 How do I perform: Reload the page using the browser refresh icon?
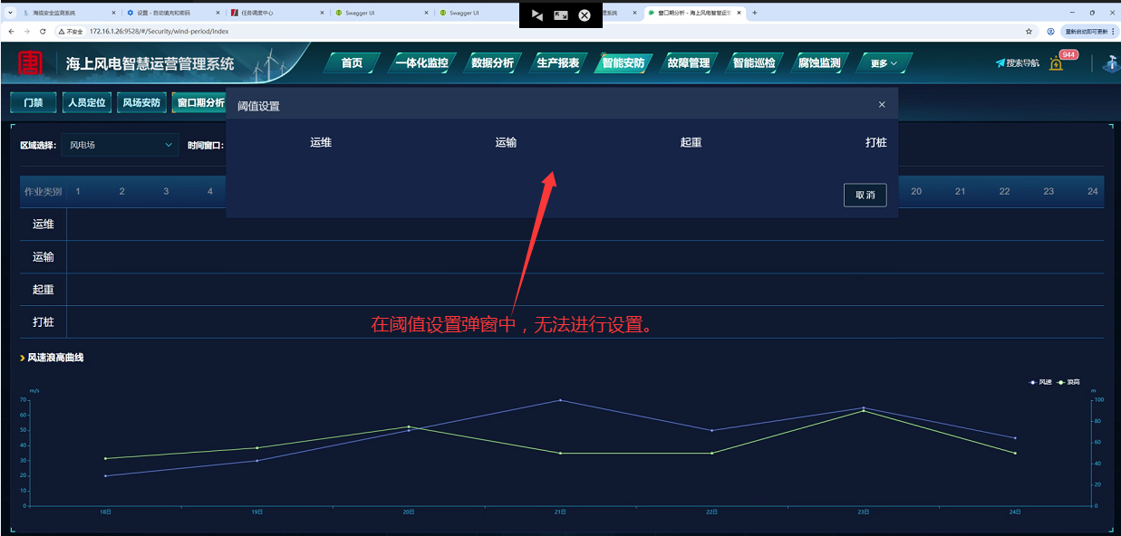[43, 31]
